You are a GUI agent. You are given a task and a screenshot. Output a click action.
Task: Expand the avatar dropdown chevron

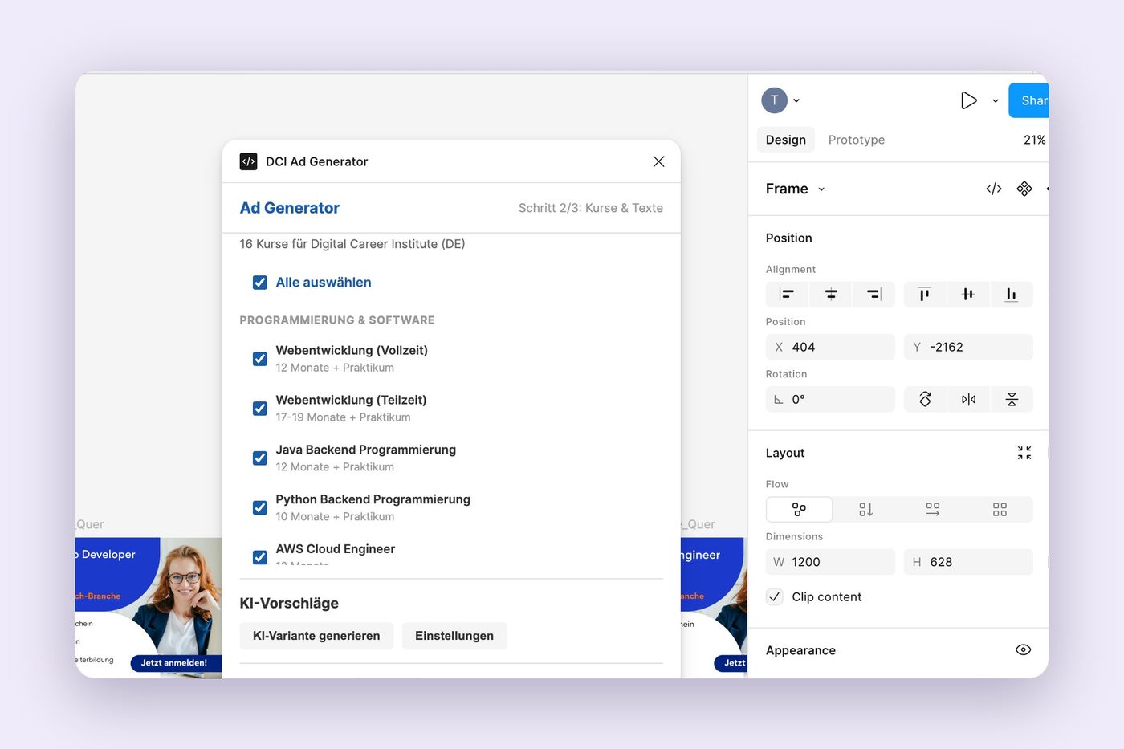click(x=796, y=101)
